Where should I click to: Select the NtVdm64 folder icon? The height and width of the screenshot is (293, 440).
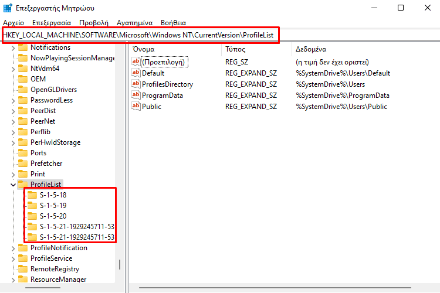(x=23, y=69)
